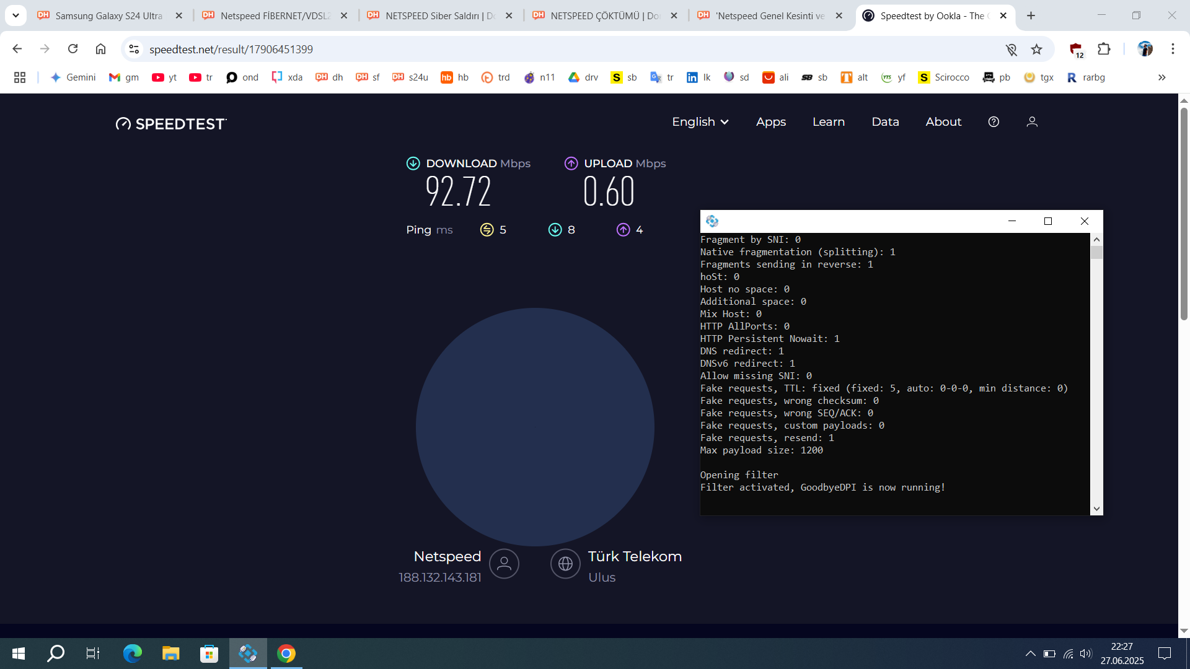Viewport: 1190px width, 669px height.
Task: Click the SPEEDTEST logo link
Action: point(171,124)
